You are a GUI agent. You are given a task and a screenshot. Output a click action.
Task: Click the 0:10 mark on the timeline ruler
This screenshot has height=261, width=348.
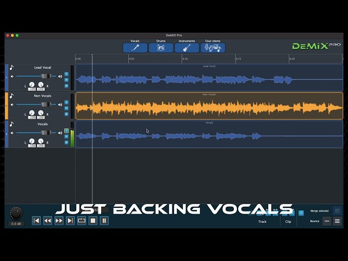[x=185, y=59]
